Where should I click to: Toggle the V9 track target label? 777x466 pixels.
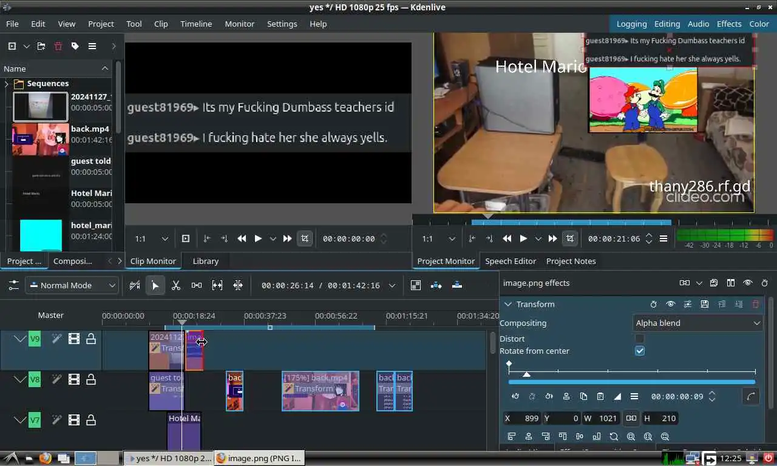pyautogui.click(x=35, y=339)
